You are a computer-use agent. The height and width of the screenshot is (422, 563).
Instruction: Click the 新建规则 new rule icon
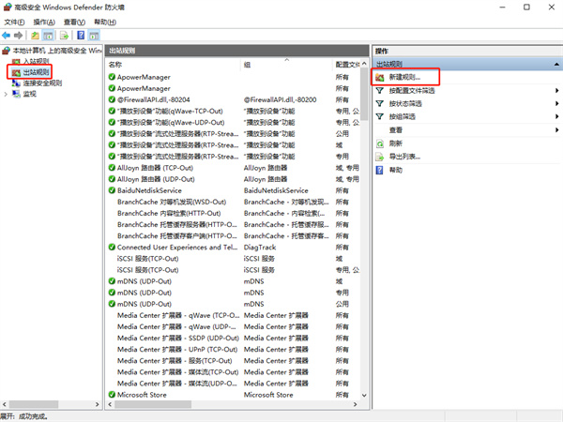[380, 77]
